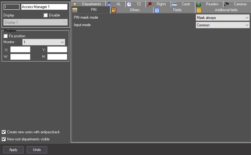Click the Departments tab person icon
Viewport: 251px width, 155px height.
74,4
